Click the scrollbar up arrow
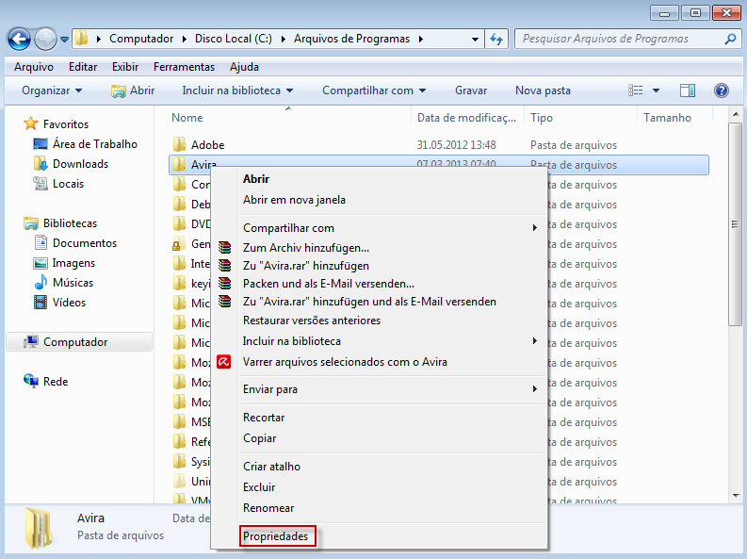This screenshot has width=747, height=559. [735, 114]
